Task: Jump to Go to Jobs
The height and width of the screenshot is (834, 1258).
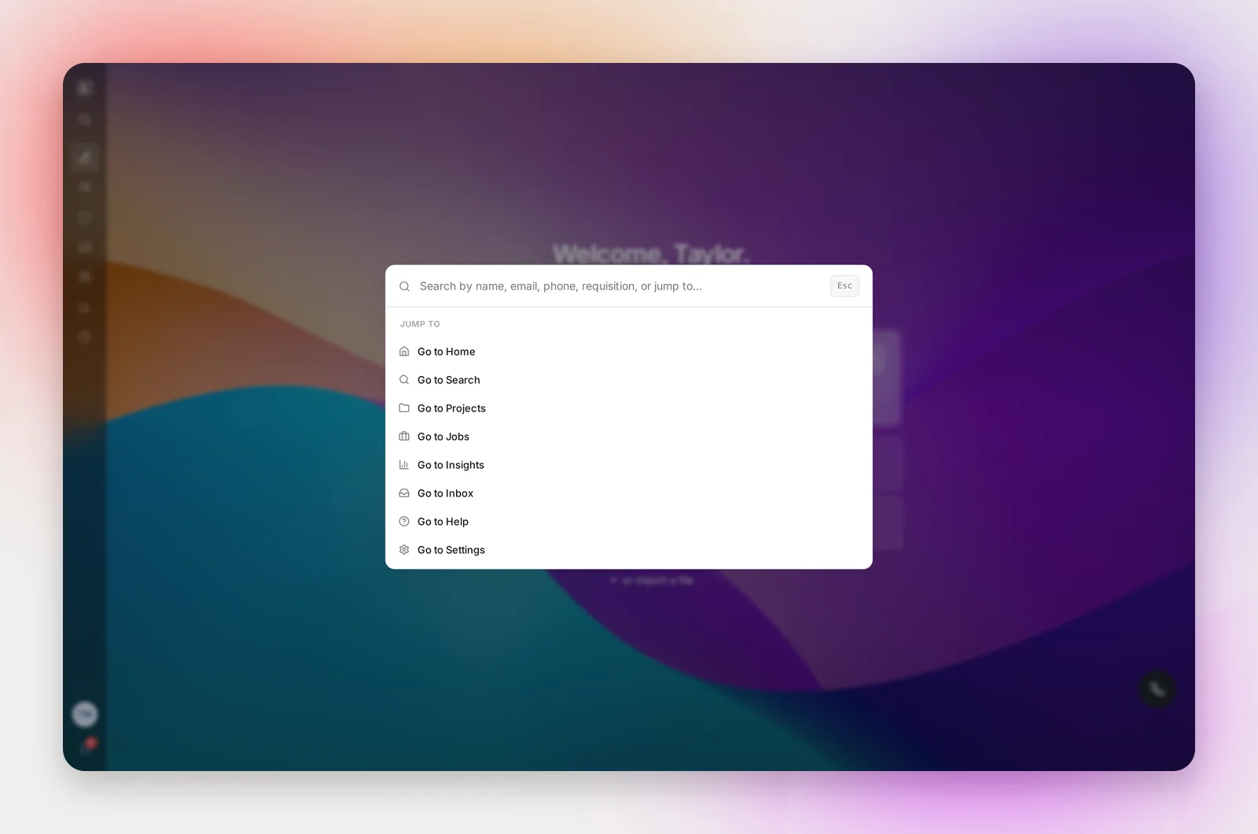Action: click(629, 437)
